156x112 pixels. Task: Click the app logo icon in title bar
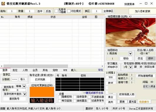coord(3,4)
